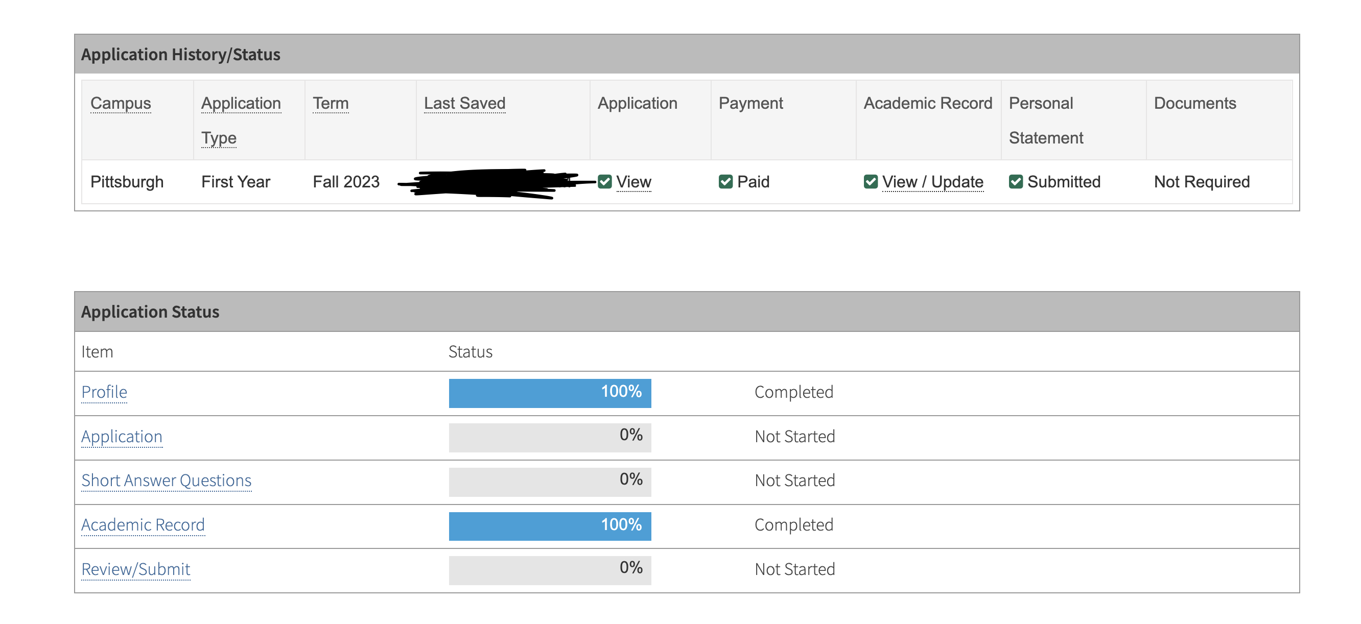Sort by the Campus column header
Viewport: 1361px width, 624px height.
121,103
